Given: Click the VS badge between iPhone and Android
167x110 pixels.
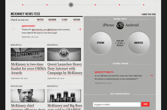Looking at the screenshot, I should pos(120,26).
